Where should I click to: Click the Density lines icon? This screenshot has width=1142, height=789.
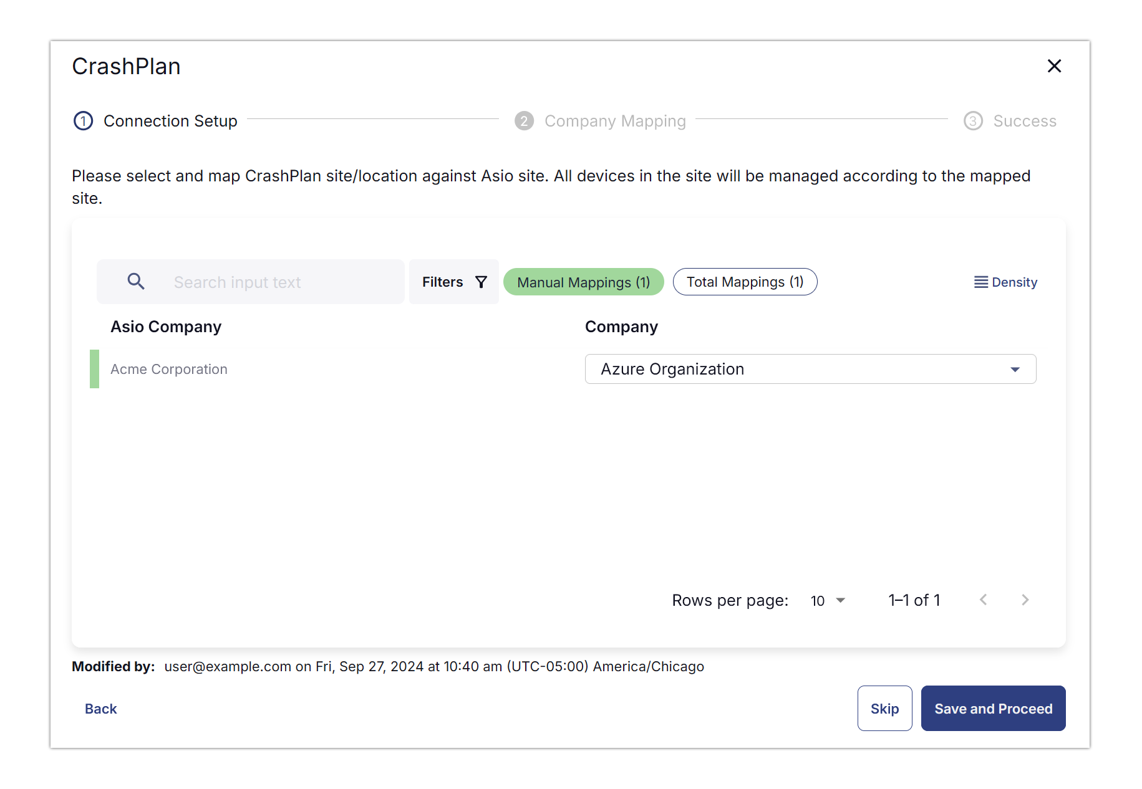pyautogui.click(x=981, y=282)
